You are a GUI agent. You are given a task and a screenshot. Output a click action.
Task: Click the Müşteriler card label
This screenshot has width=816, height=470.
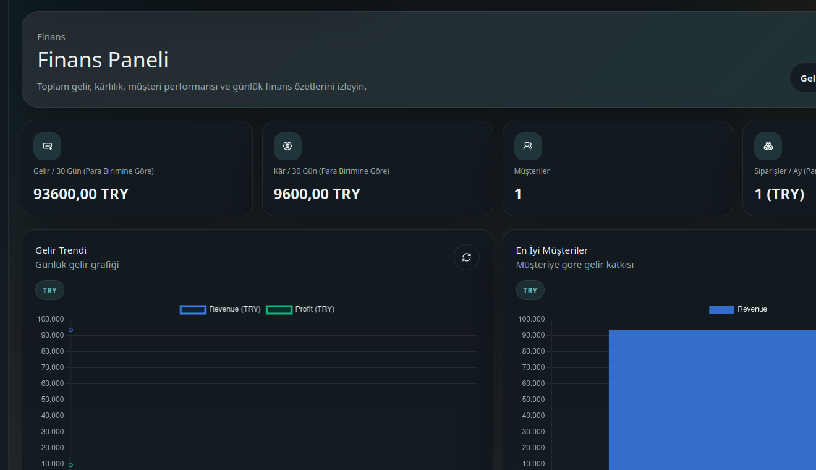[532, 171]
